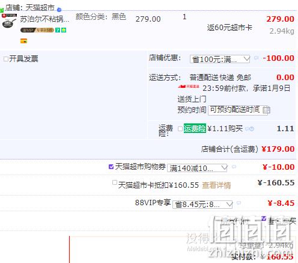Screen dimensions: 298x263
Task: Click the green star badge icon next to the 7-day icon
Action: coord(64,30)
